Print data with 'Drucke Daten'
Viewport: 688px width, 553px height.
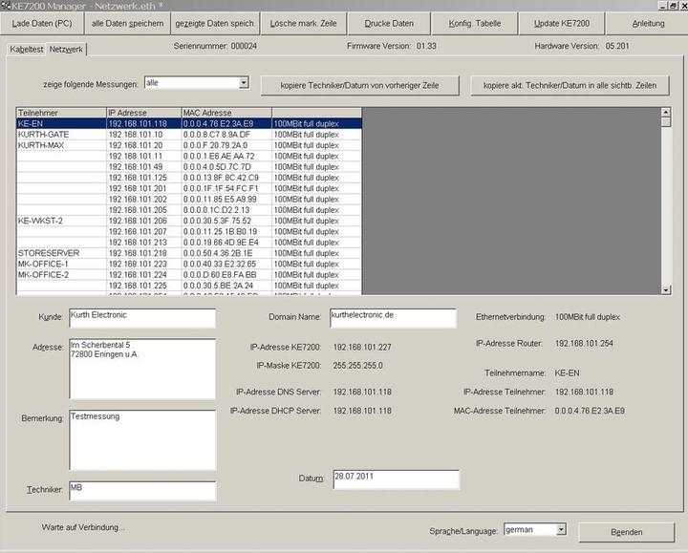pos(389,24)
